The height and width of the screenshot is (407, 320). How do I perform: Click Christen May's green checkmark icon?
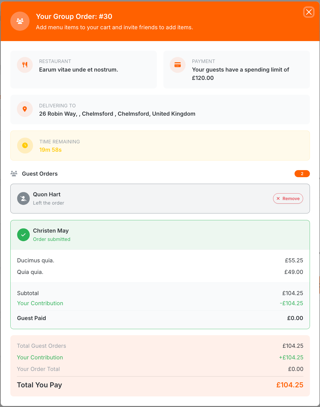[23, 235]
